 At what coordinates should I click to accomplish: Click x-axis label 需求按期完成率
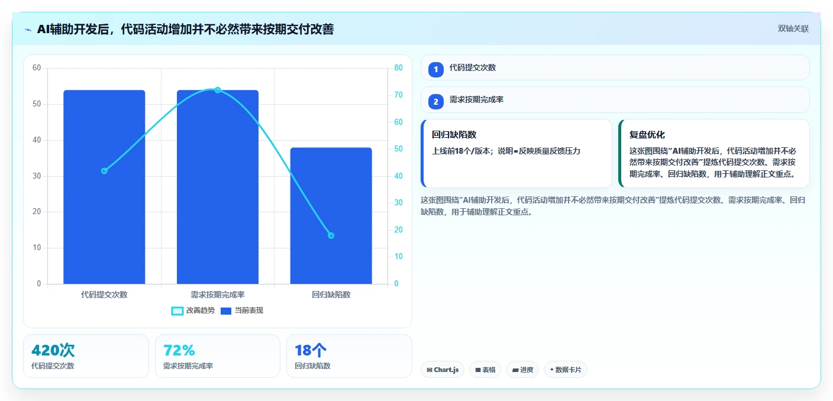218,295
